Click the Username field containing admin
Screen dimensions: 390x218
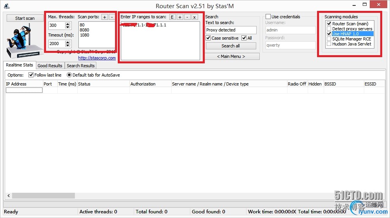(x=291, y=30)
